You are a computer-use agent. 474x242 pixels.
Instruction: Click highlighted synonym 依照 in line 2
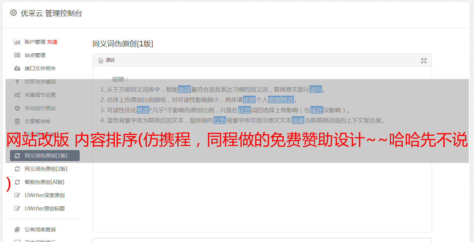249,100
